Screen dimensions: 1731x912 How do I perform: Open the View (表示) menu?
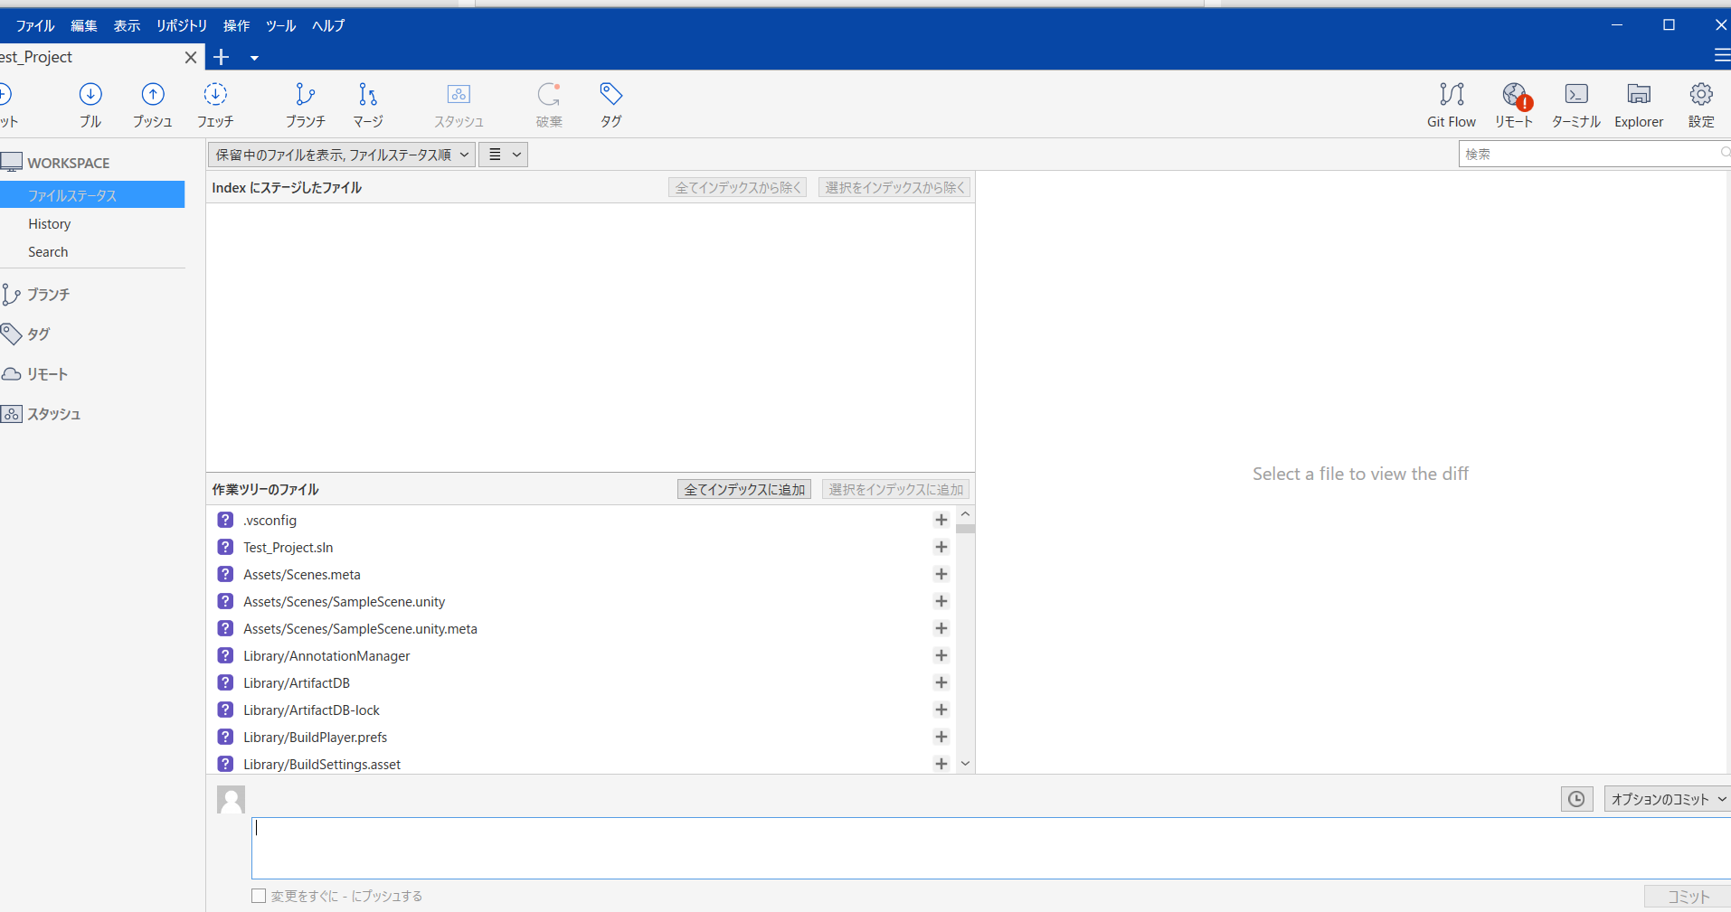[x=127, y=25]
